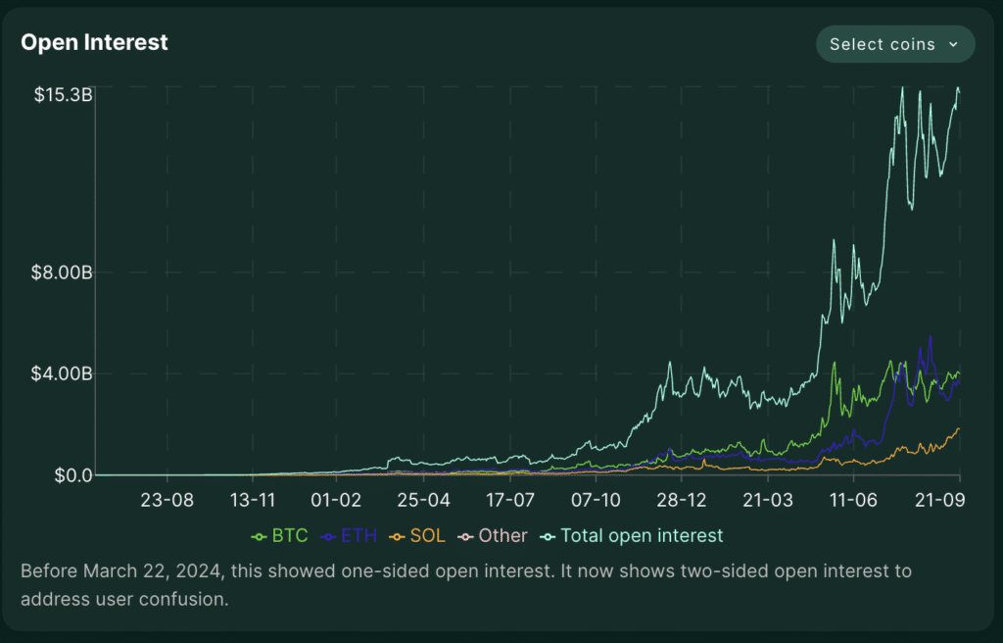Click the $4.00B y-axis label
Viewport: 1003px width, 643px height.
63,373
